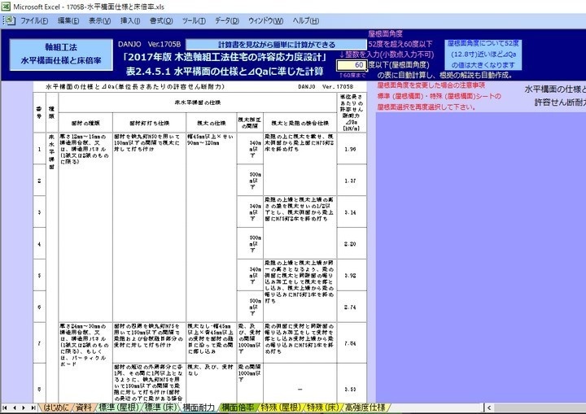Open the 書式(O) menu

161,21
